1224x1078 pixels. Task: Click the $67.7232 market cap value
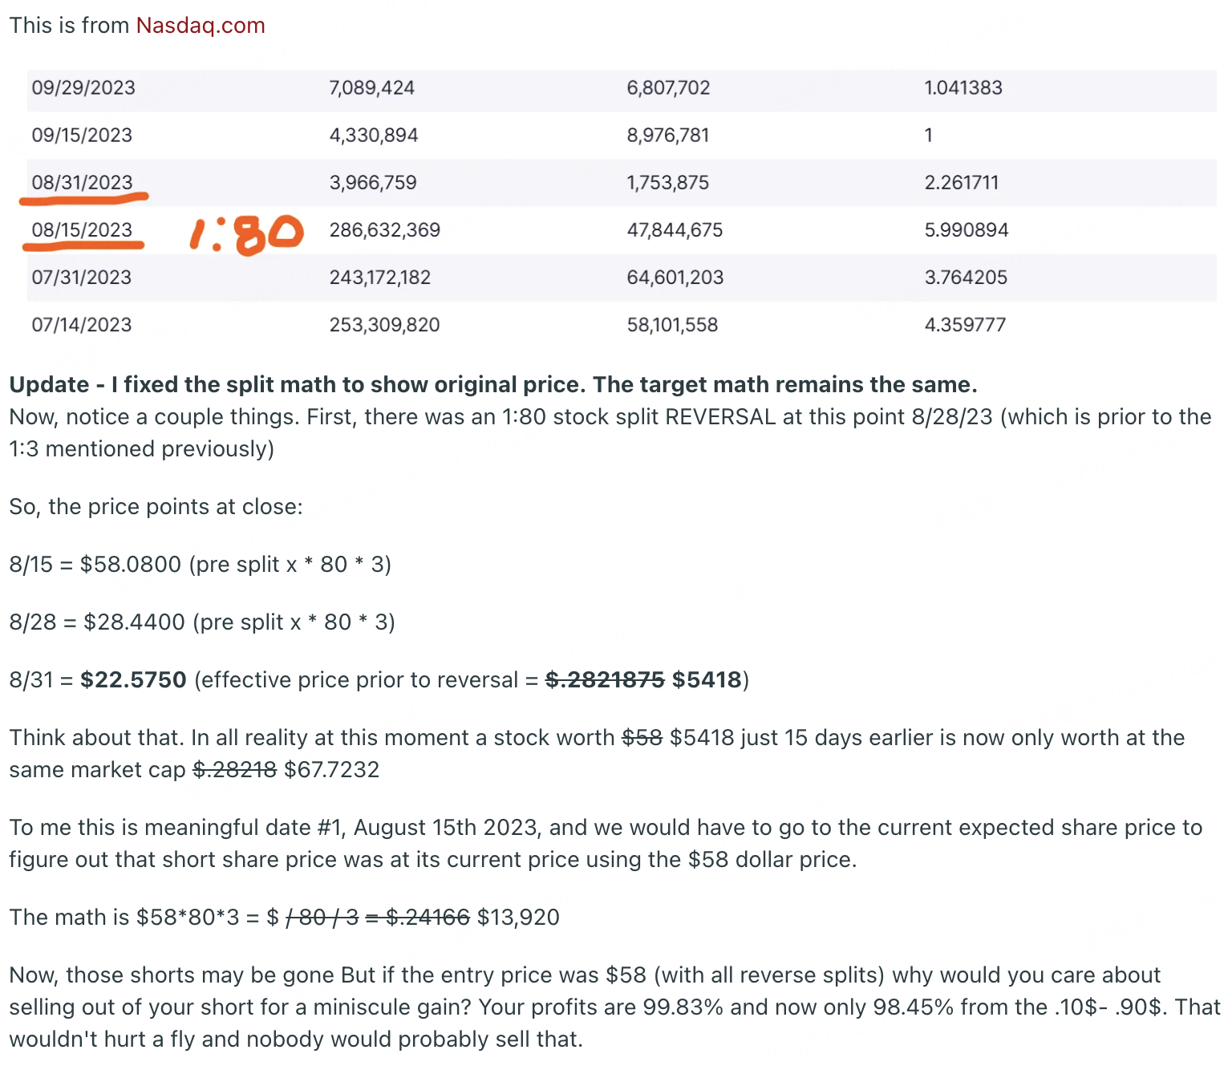331,770
